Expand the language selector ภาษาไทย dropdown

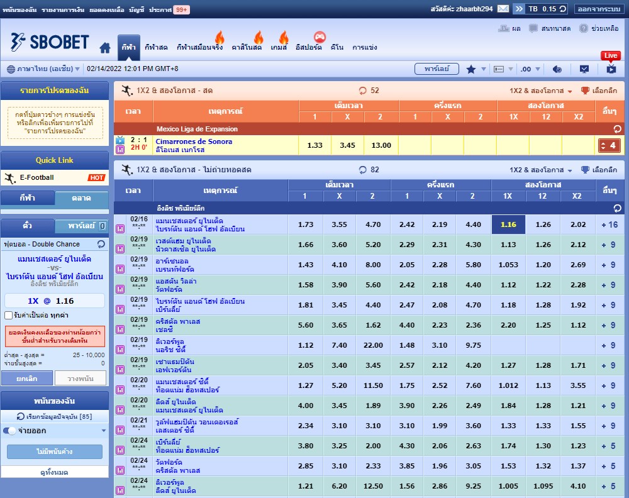click(x=43, y=69)
